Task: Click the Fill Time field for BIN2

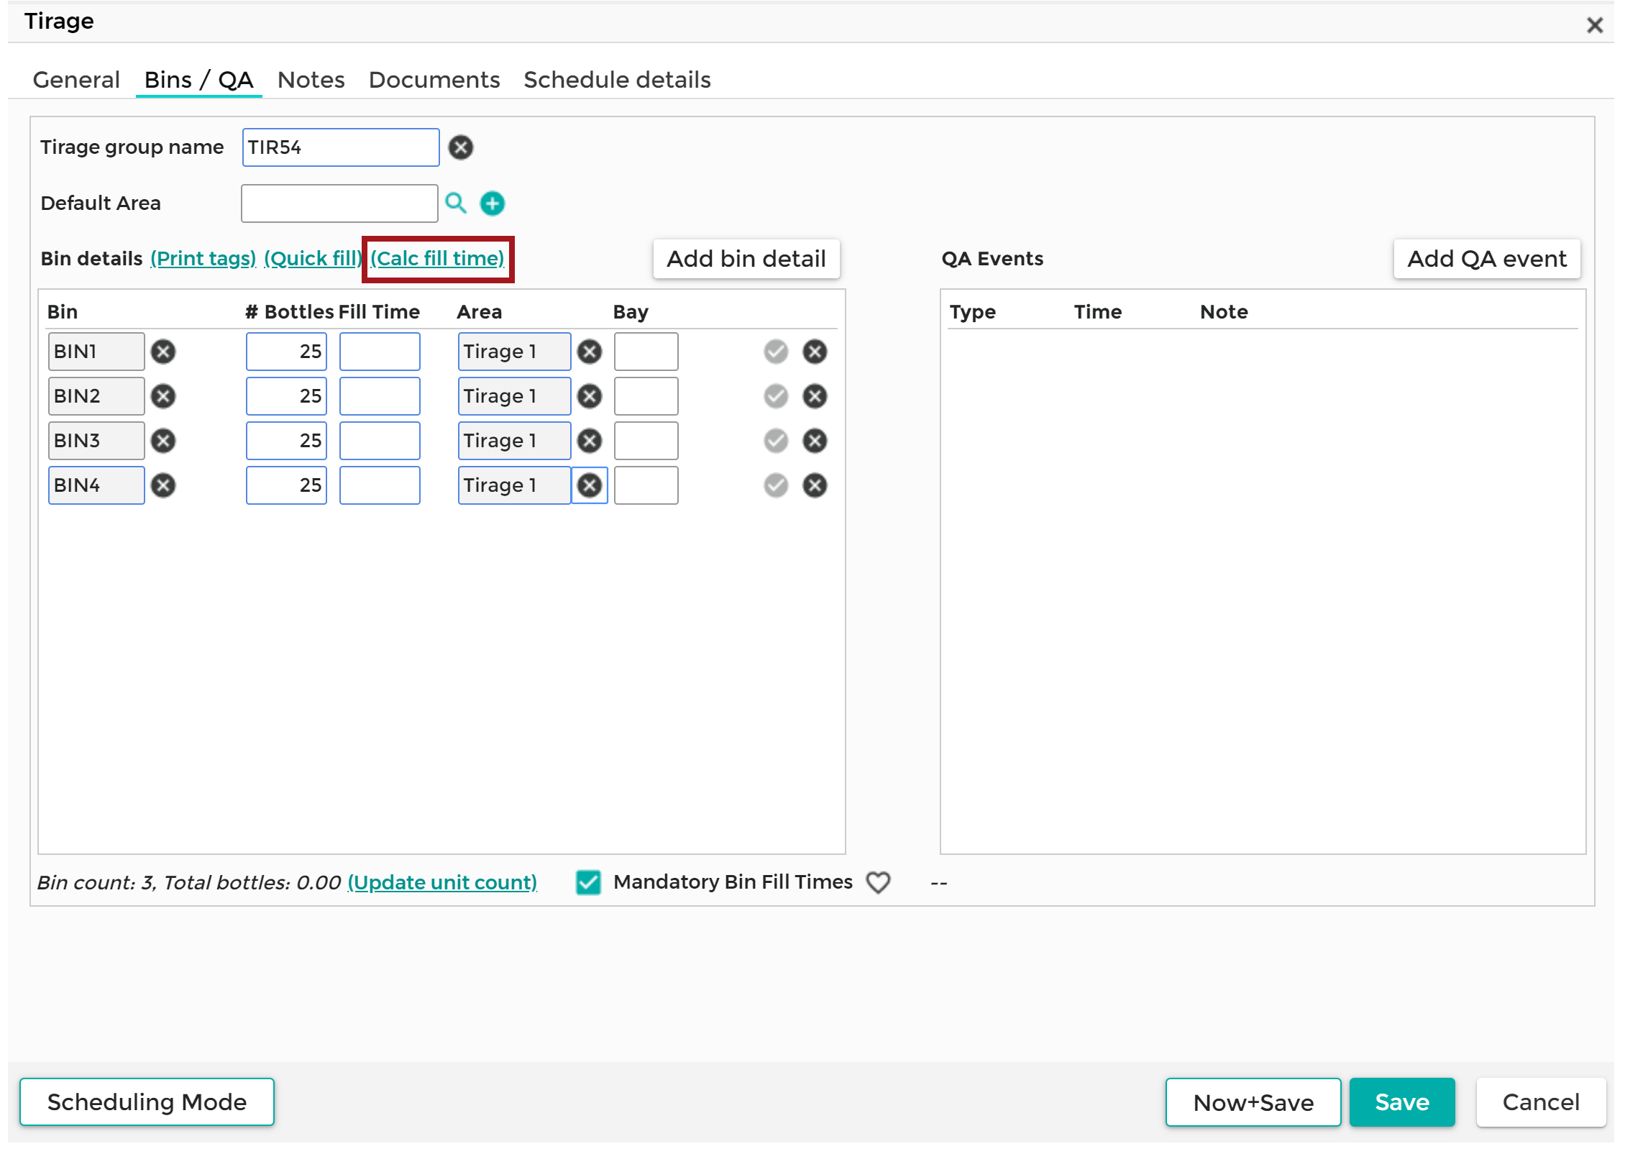Action: 380,396
